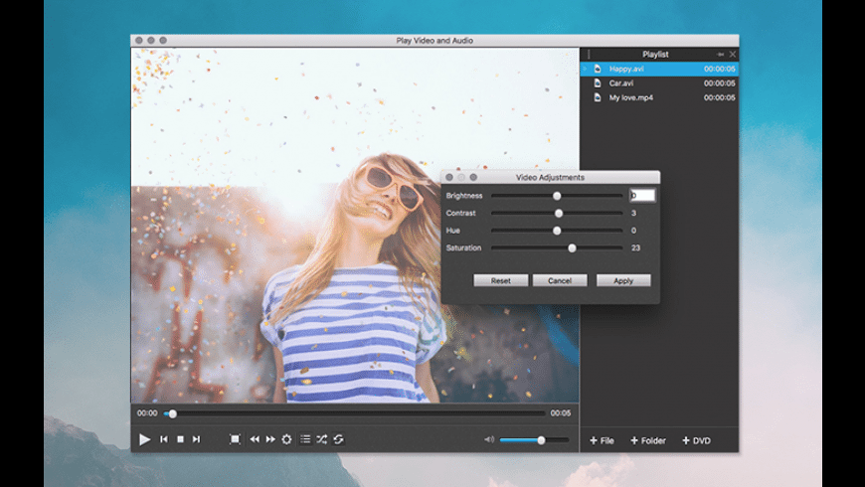
Task: Toggle shuffle playback
Action: coord(322,439)
